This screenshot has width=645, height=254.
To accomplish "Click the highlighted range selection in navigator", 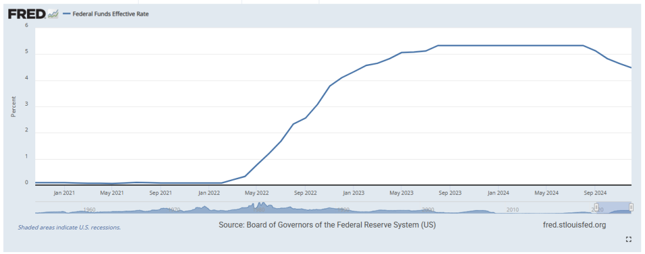I will click(x=614, y=207).
